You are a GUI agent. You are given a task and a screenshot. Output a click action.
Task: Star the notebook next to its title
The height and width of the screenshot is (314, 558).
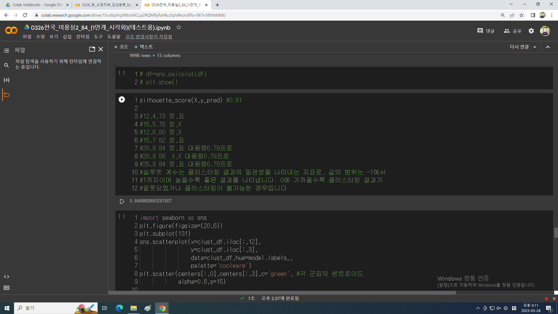[178, 27]
